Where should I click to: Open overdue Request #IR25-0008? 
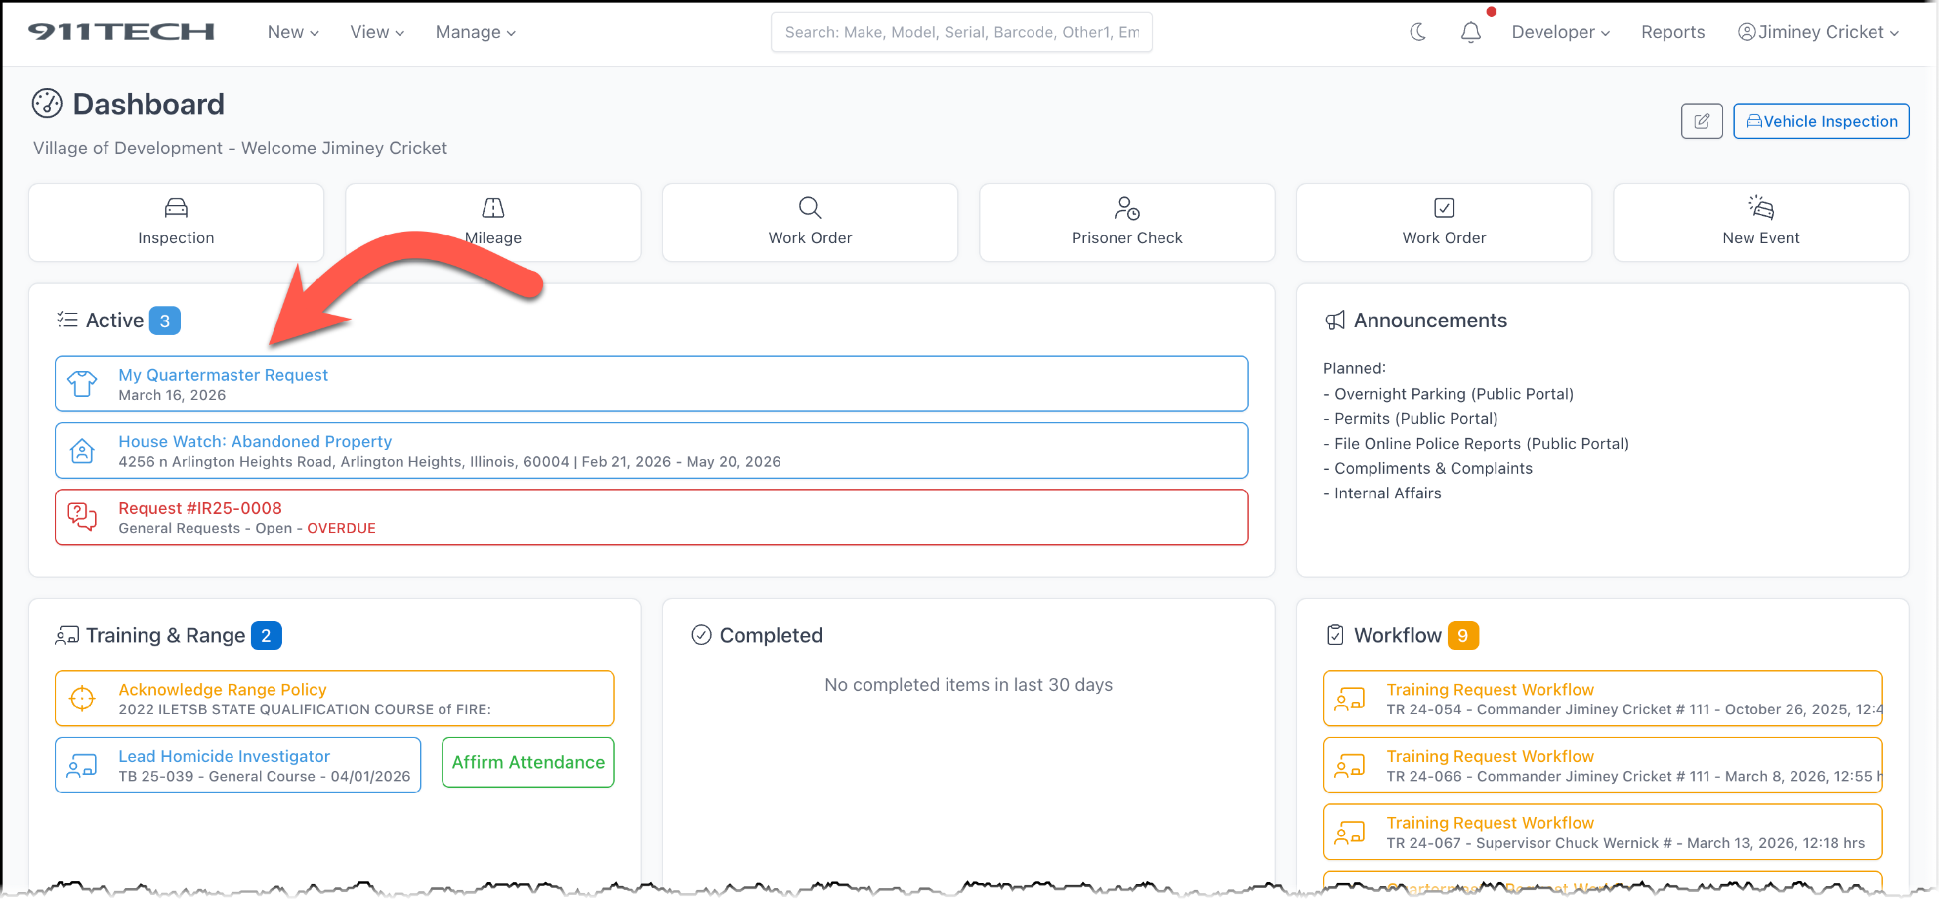[x=200, y=508]
